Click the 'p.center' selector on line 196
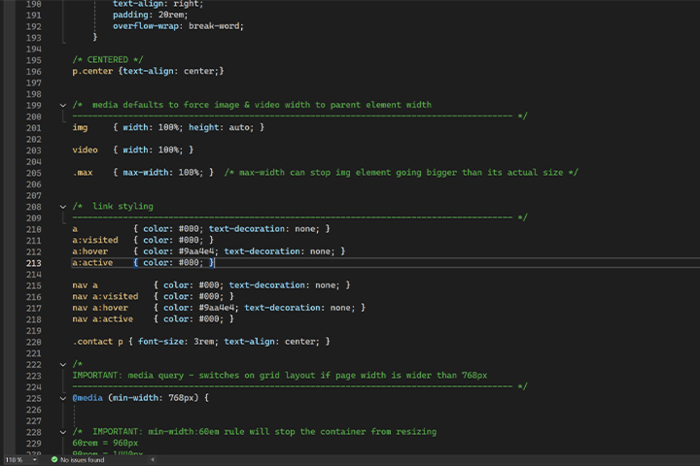The image size is (700, 466). pyautogui.click(x=92, y=71)
